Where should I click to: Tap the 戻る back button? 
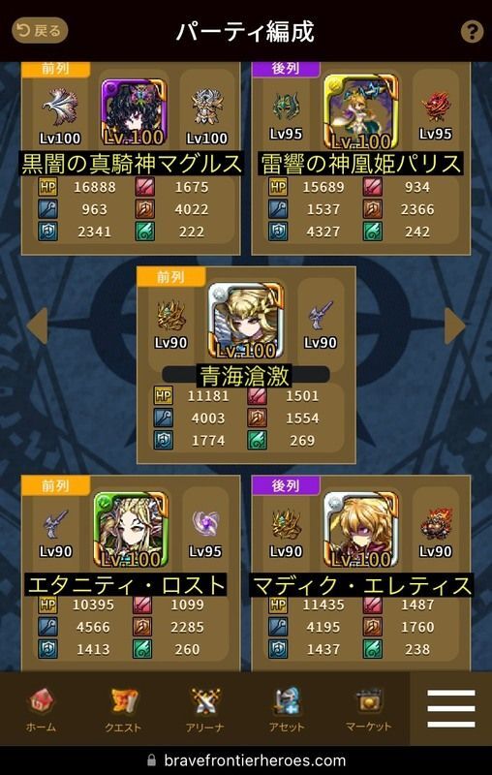(40, 31)
